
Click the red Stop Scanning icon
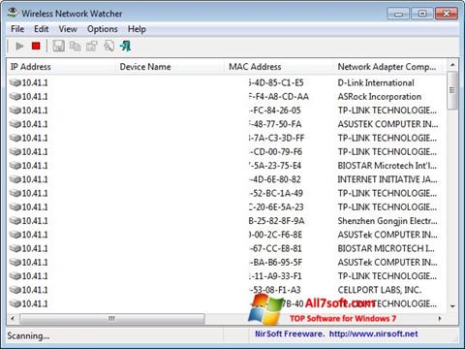[x=36, y=46]
